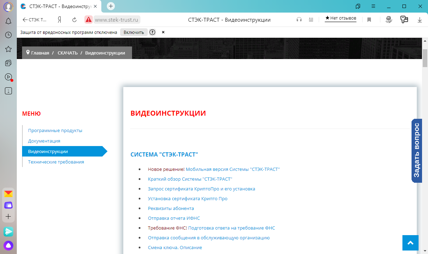Open Установка сертификата Крипто Про link
Image resolution: width=428 pixels, height=254 pixels.
188,198
